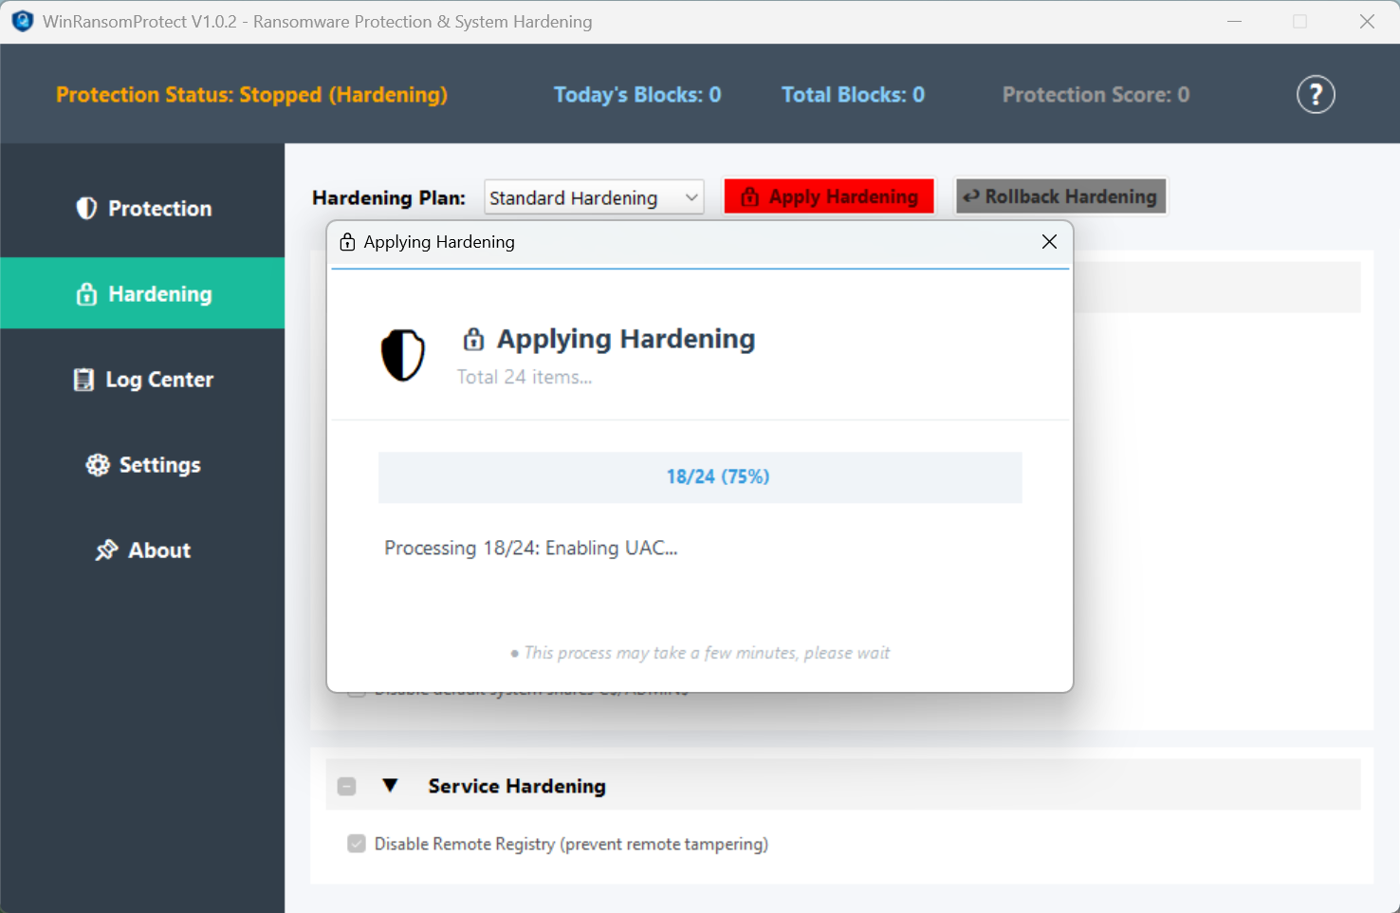Click the clipboard icon beside Log Center
Viewport: 1400px width, 913px height.
pyautogui.click(x=83, y=380)
